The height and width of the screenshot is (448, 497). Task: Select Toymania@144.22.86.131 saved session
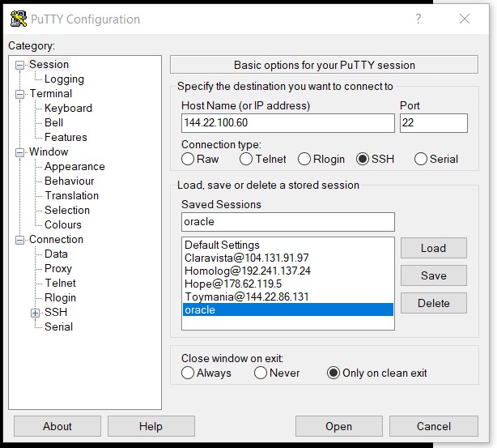[x=288, y=297]
